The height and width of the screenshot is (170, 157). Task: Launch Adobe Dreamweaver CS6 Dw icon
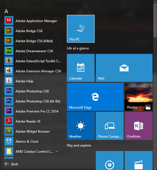9,51
